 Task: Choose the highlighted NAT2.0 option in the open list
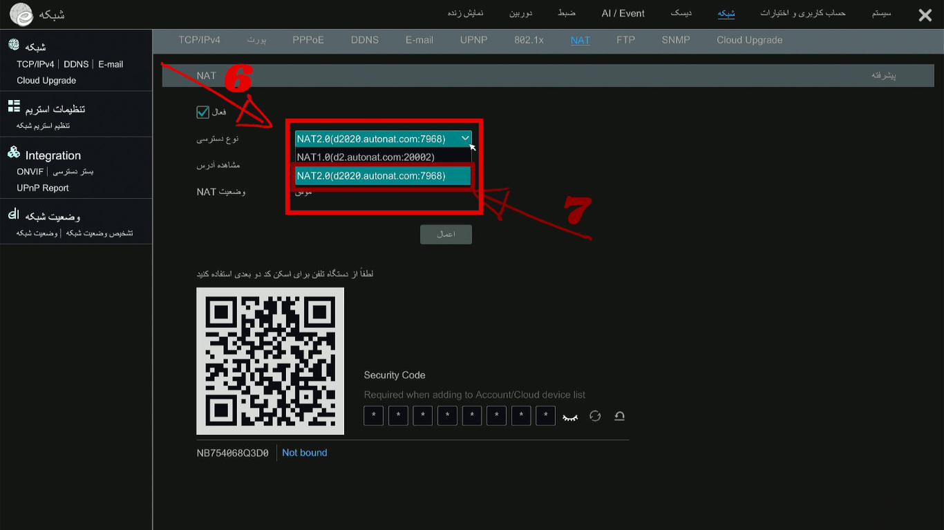coord(384,176)
